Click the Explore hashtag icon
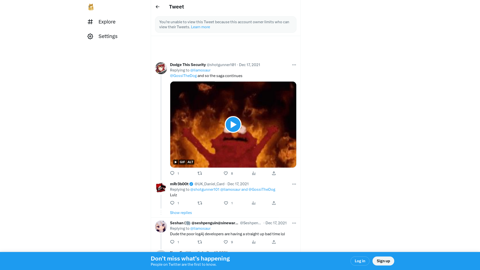480x270 pixels. click(x=90, y=22)
